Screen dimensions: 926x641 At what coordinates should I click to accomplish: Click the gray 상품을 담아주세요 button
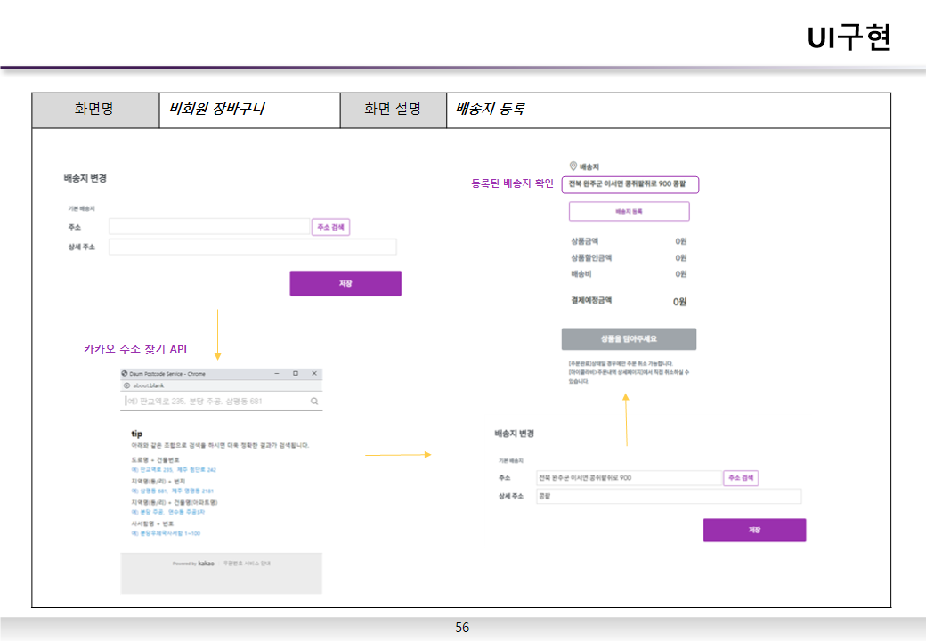(x=629, y=339)
